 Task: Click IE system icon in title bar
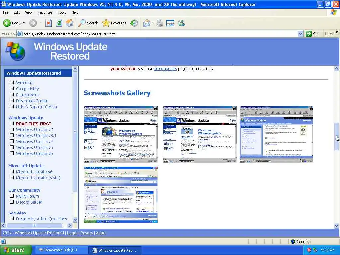click(x=3, y=4)
